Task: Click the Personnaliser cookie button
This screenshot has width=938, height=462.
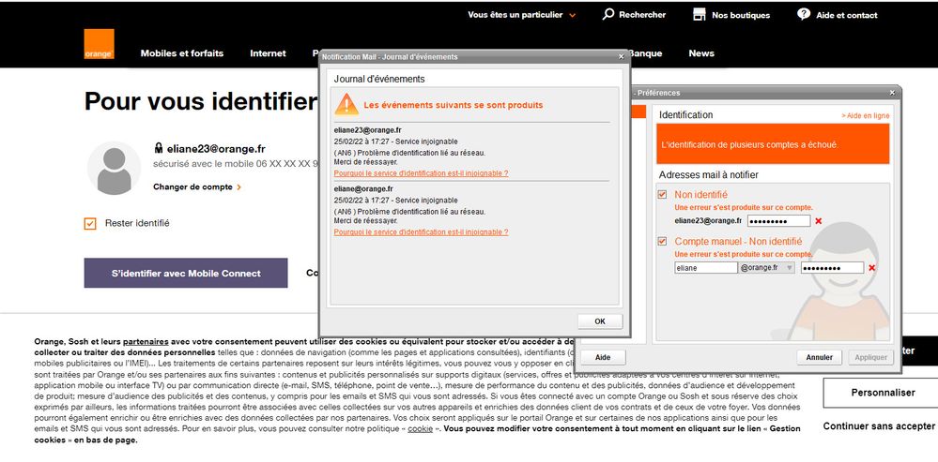Action: (x=883, y=393)
